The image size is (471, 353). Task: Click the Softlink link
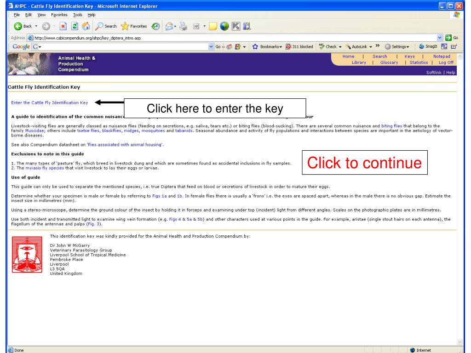434,73
